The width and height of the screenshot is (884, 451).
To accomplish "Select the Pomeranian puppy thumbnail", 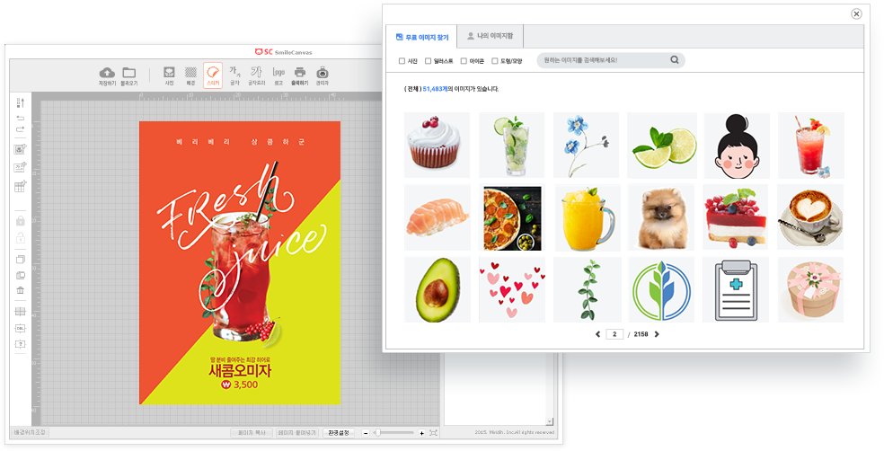I will (x=662, y=217).
